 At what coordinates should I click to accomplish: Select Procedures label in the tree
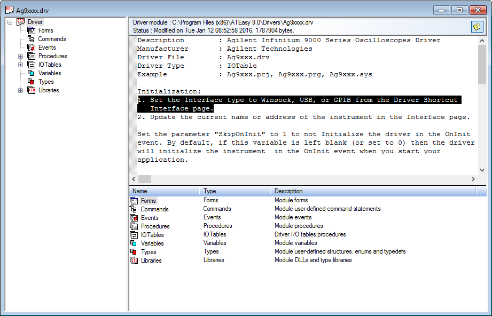click(x=53, y=56)
